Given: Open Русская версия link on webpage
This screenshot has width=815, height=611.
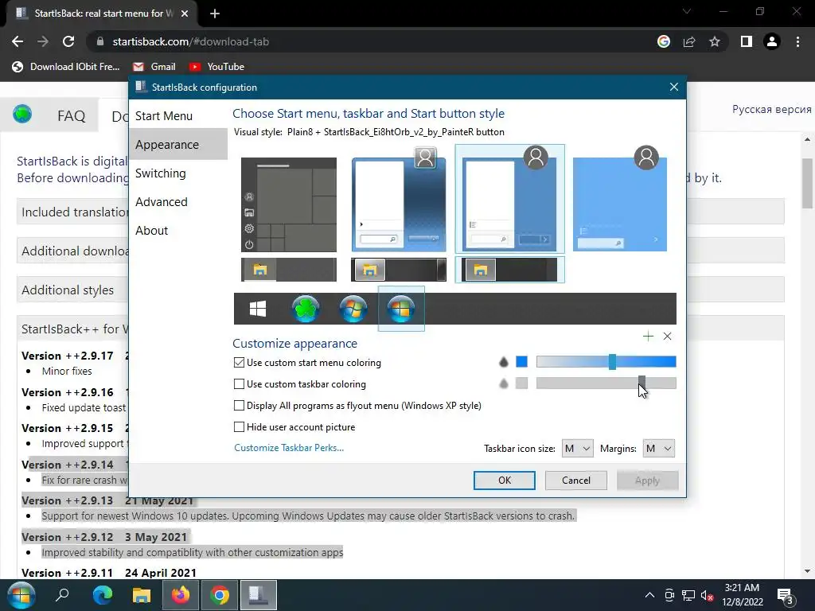Looking at the screenshot, I should click(x=771, y=109).
